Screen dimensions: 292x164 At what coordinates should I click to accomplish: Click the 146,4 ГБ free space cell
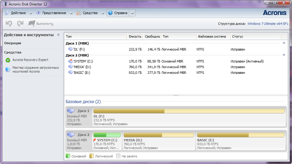154,49
